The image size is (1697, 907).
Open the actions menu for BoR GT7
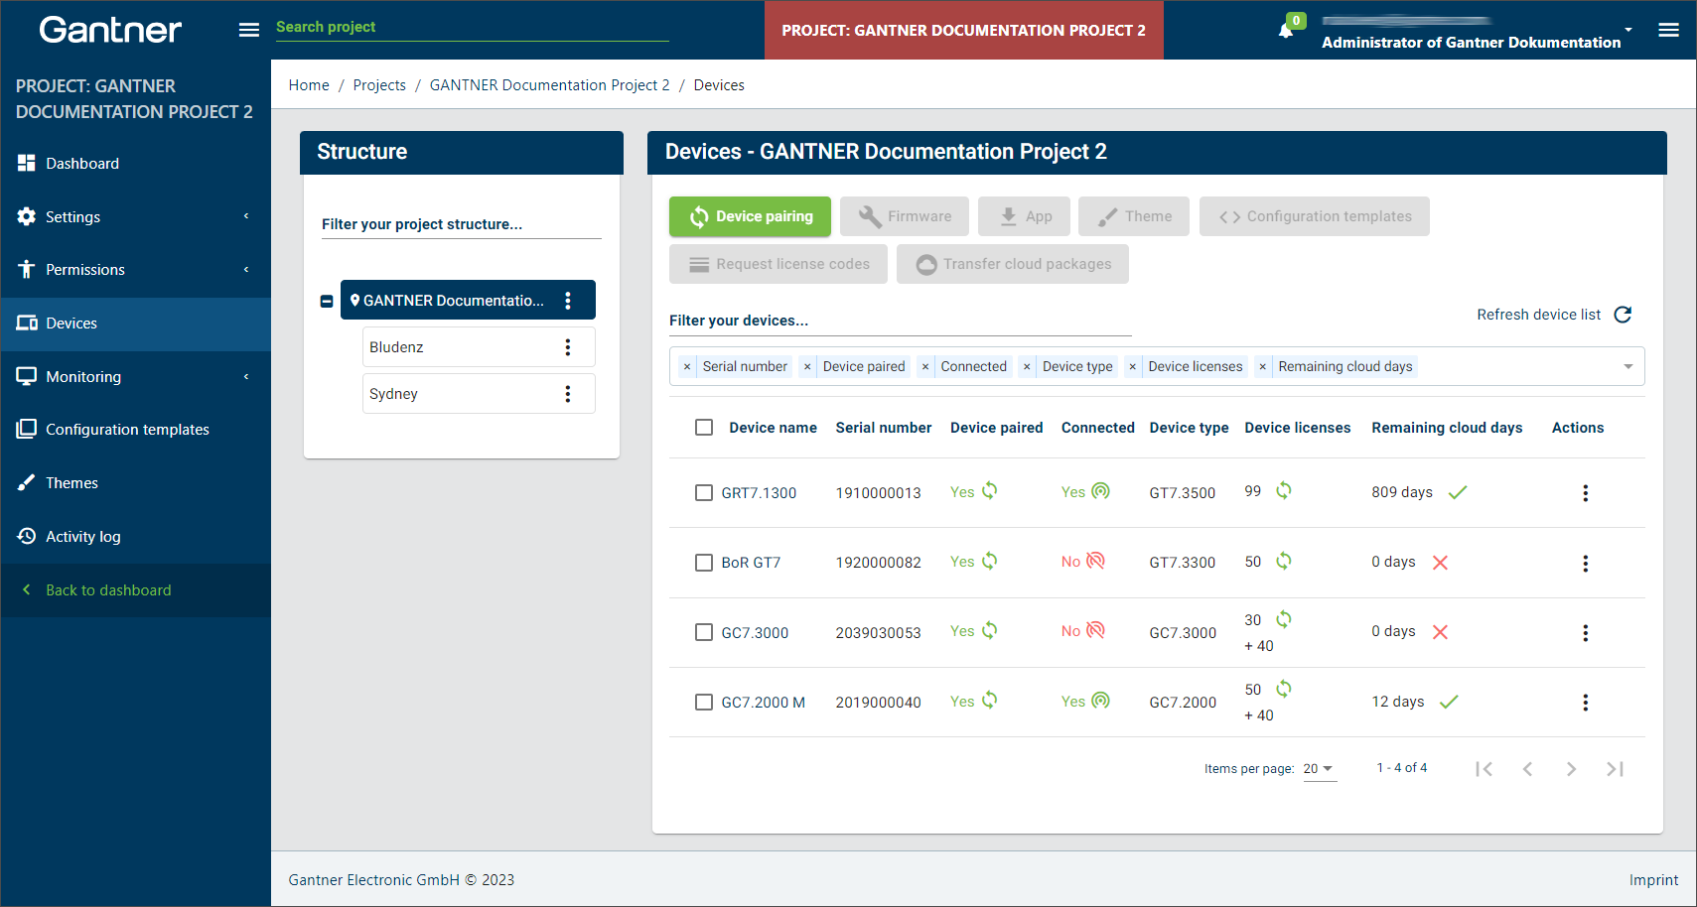coord(1586,564)
